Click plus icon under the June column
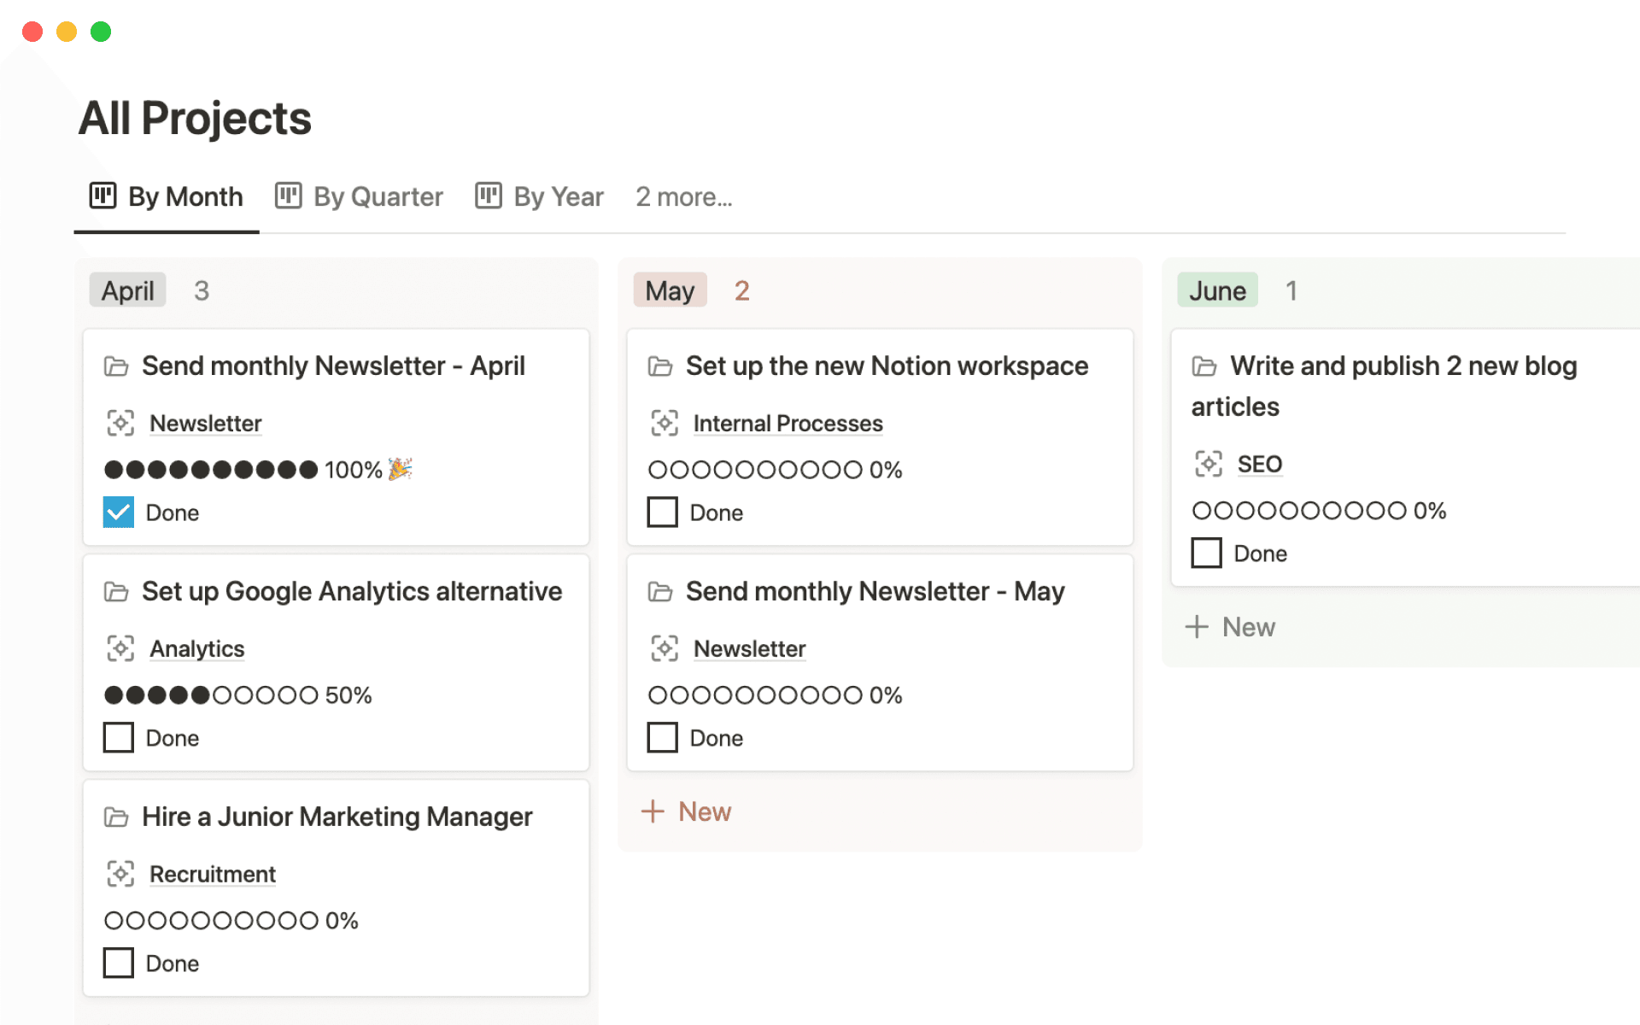Image resolution: width=1640 pixels, height=1025 pixels. point(1197,627)
